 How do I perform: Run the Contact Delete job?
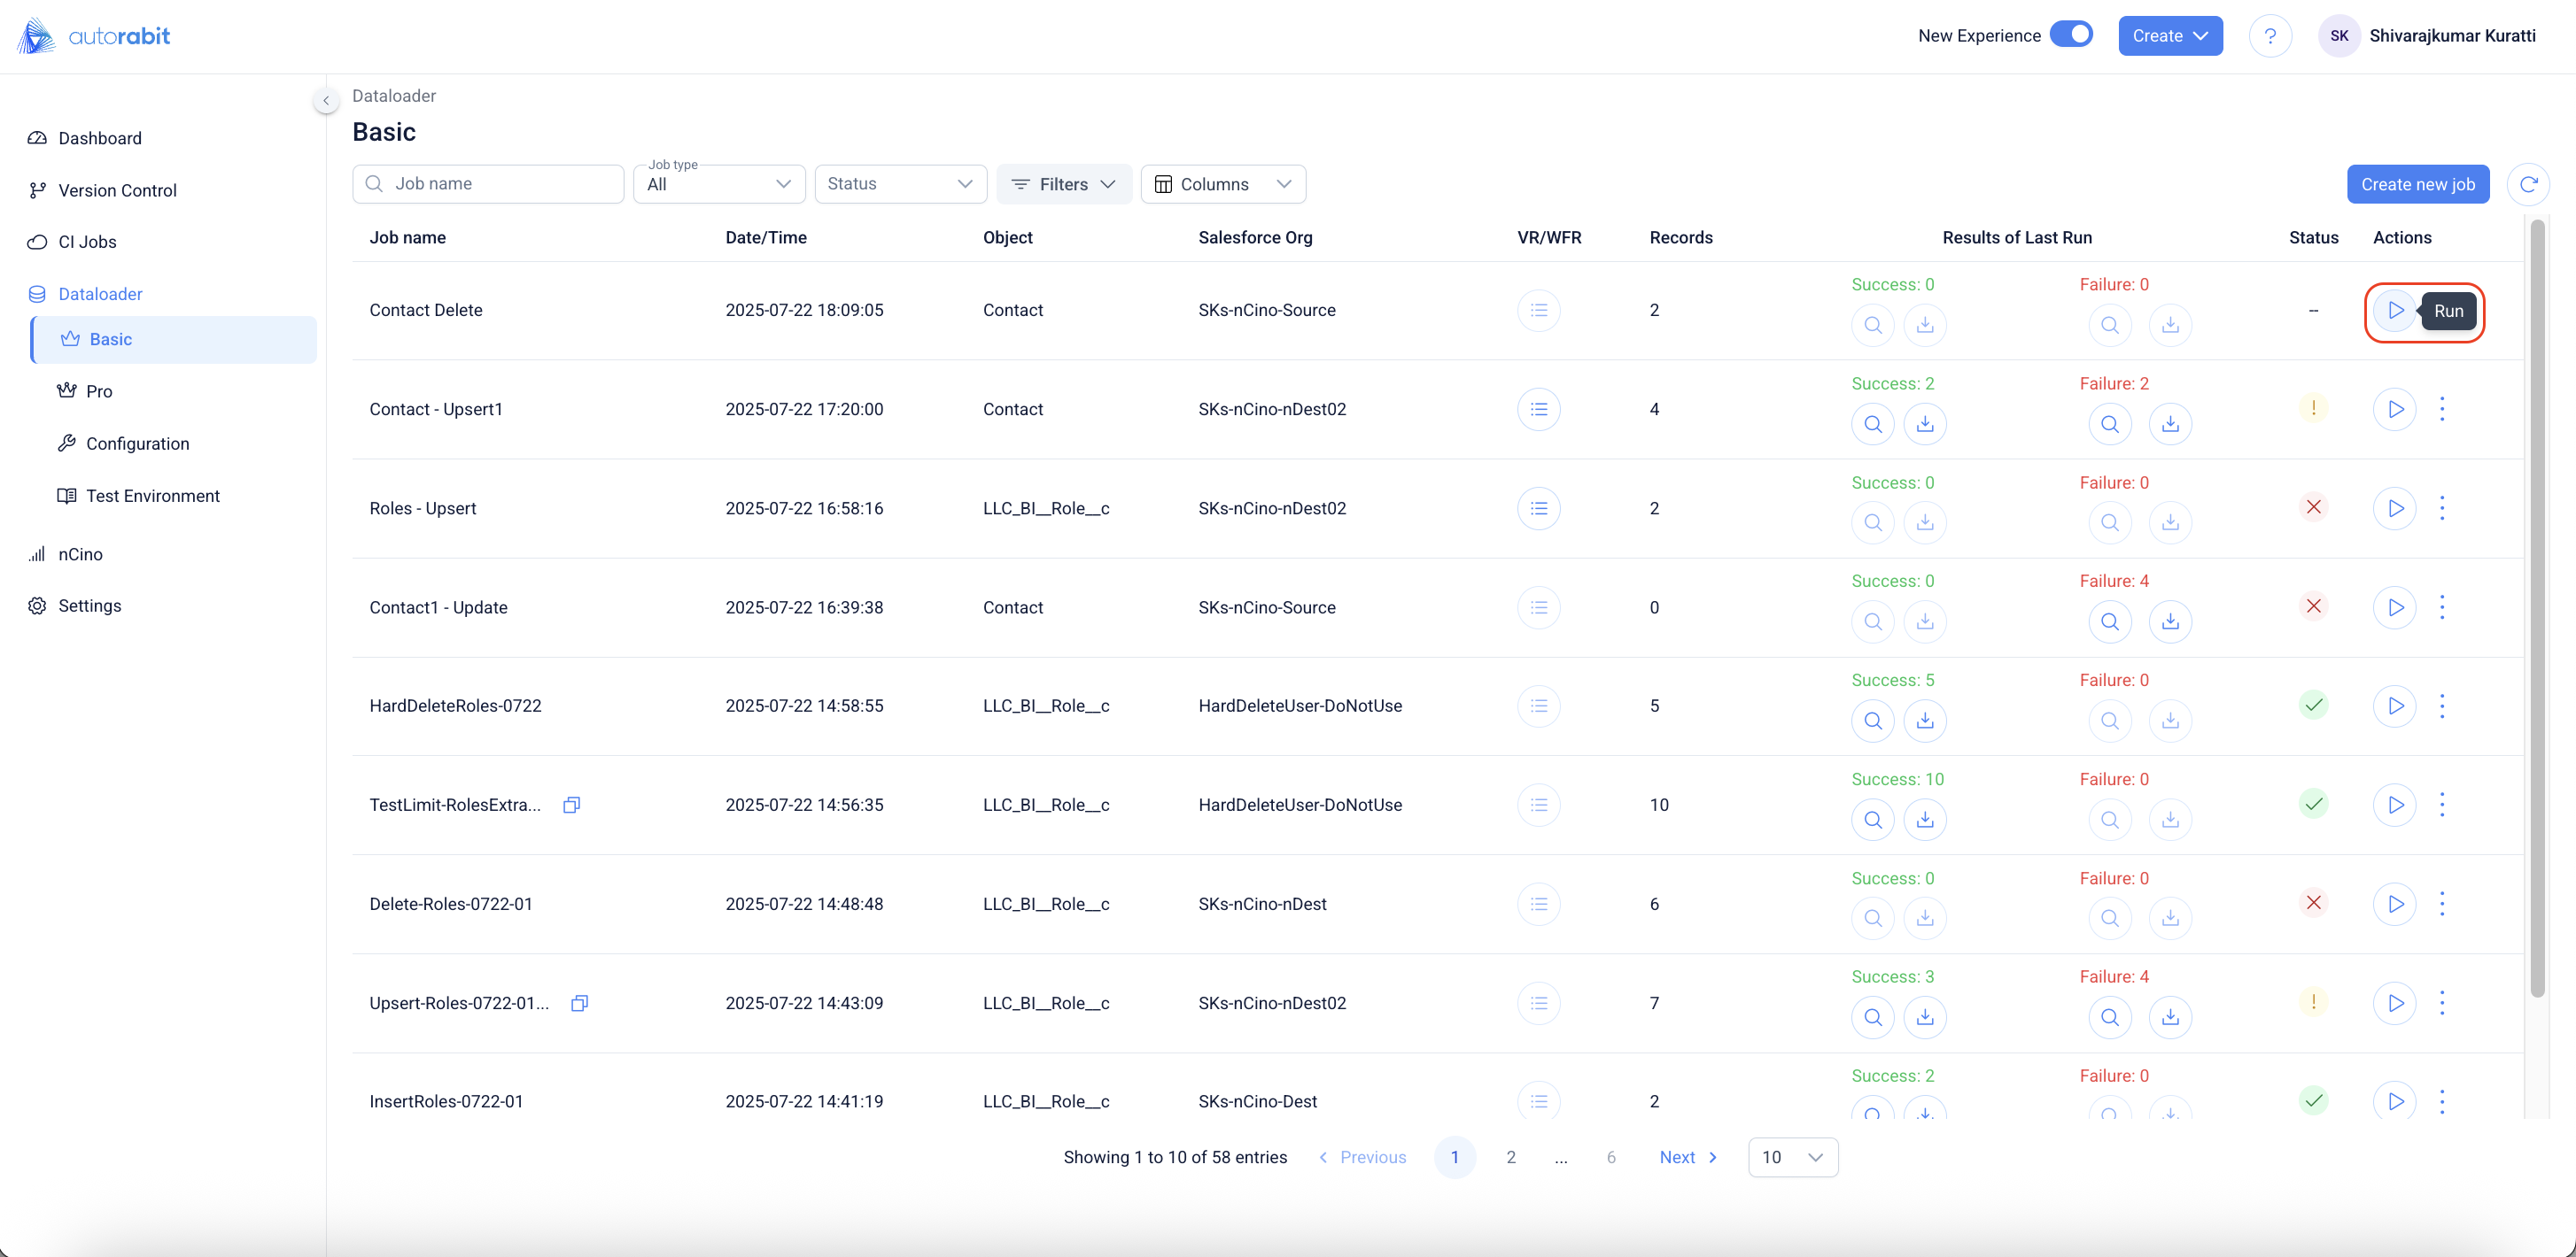tap(2395, 311)
